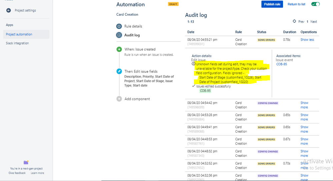Screen dimensions: 333x181
Task: Go to the Prev audit log page
Action: 301,22
